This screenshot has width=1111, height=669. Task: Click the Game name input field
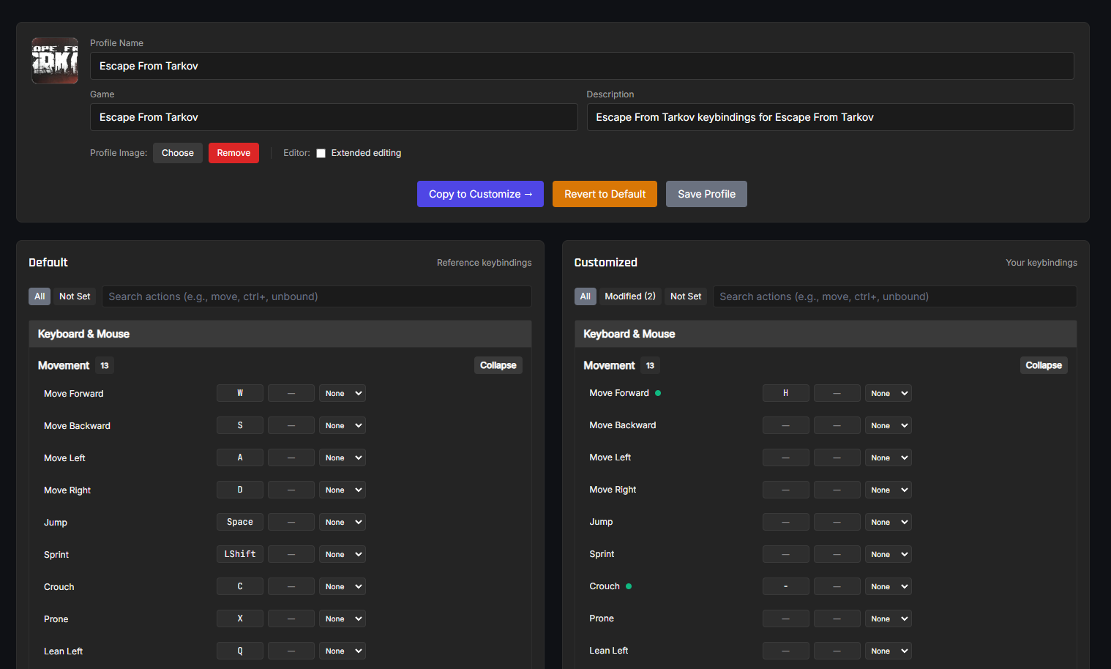[334, 117]
